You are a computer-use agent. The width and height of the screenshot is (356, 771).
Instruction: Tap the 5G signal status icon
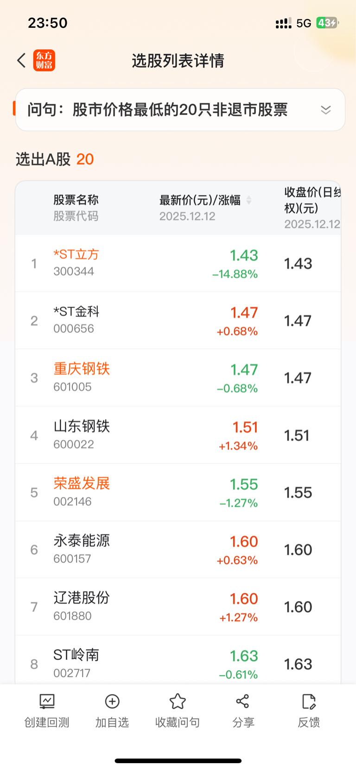pos(304,23)
